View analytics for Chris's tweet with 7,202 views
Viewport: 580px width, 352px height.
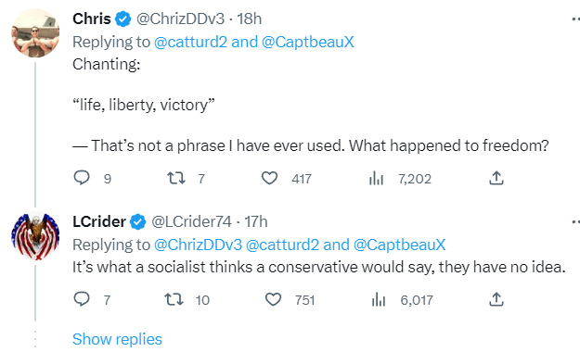[376, 179]
